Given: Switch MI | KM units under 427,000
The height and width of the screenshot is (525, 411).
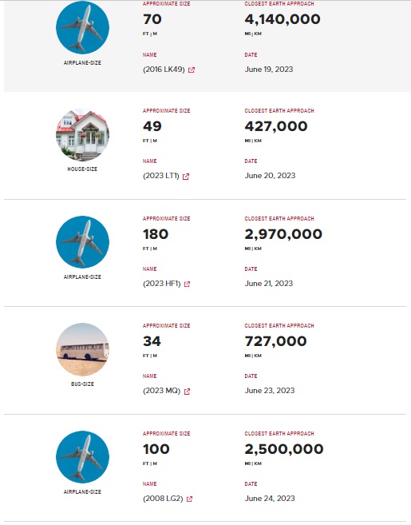Looking at the screenshot, I should point(253,141).
